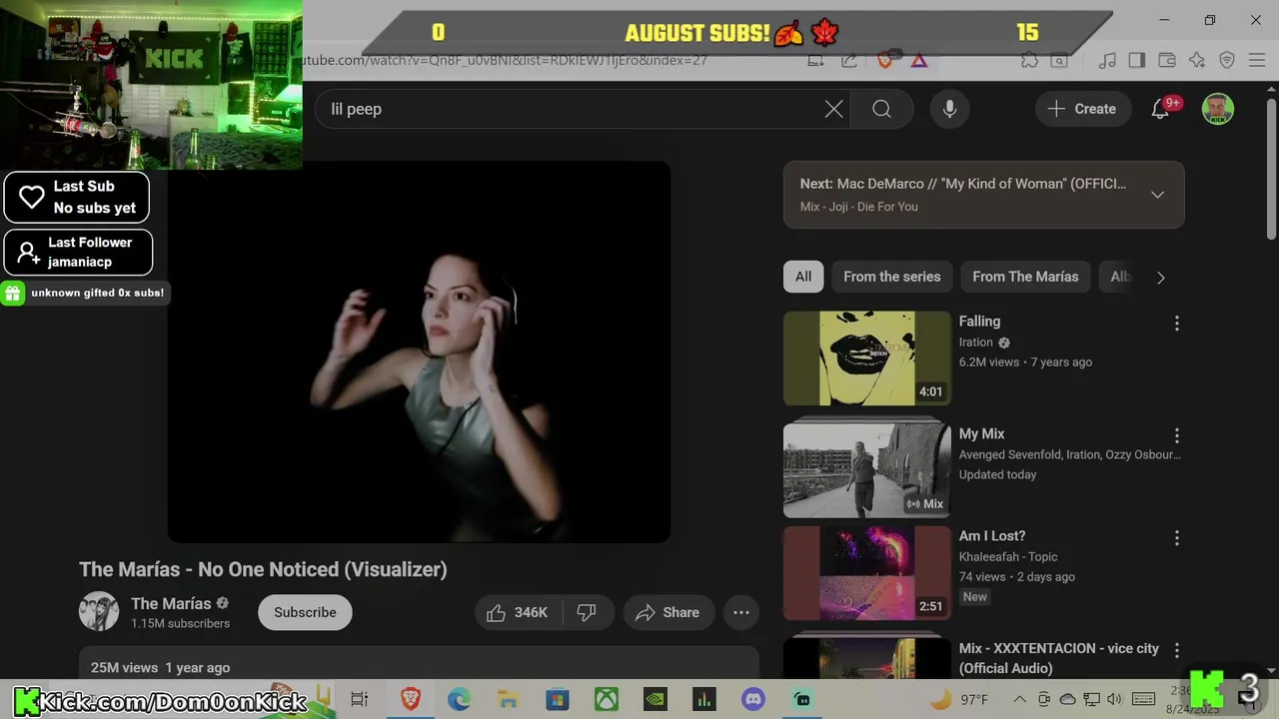Image resolution: width=1279 pixels, height=719 pixels.
Task: Open 'My Mix' thumbnail
Action: point(867,470)
